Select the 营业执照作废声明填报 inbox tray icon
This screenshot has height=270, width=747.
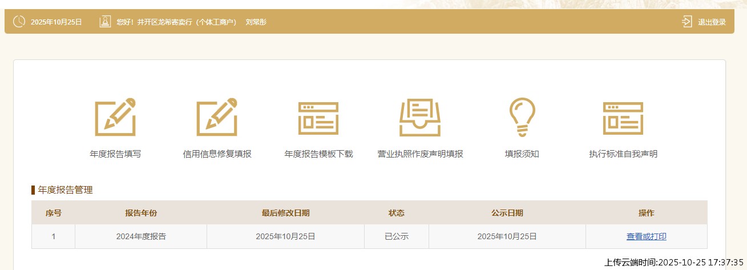[x=420, y=117]
